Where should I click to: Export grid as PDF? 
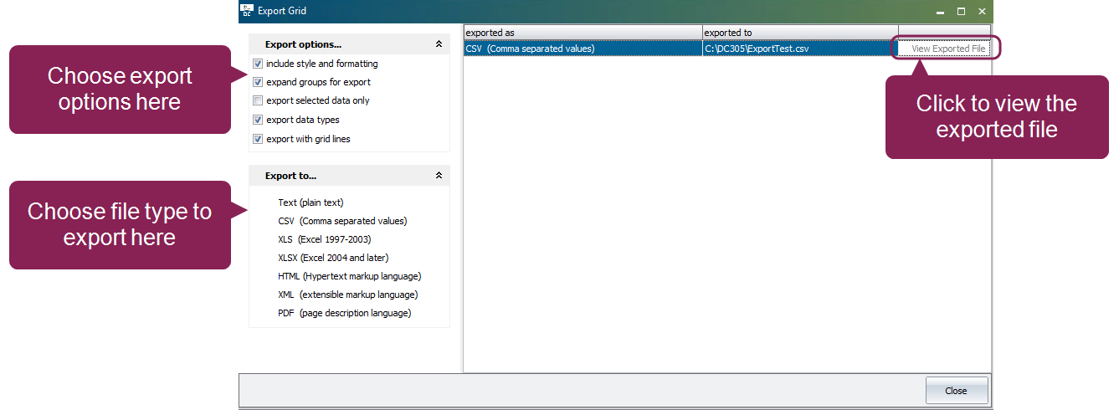[x=344, y=313]
